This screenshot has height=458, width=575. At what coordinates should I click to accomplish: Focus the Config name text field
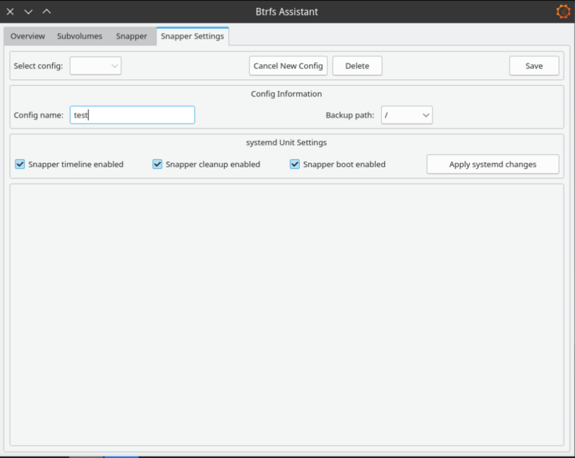[132, 115]
